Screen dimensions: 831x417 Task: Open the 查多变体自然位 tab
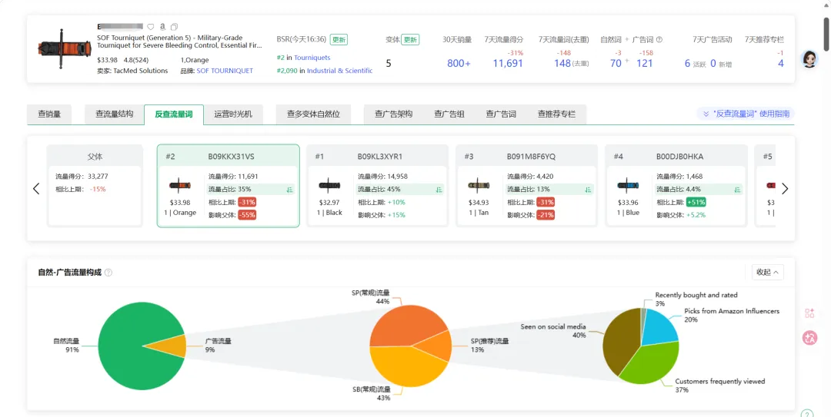313,114
